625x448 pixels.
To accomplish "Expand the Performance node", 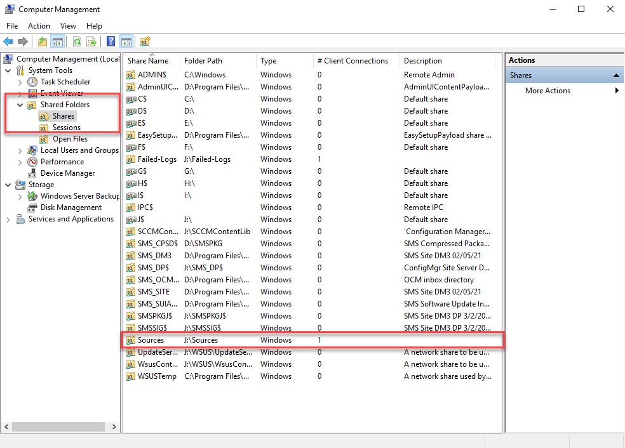I will tap(20, 162).
